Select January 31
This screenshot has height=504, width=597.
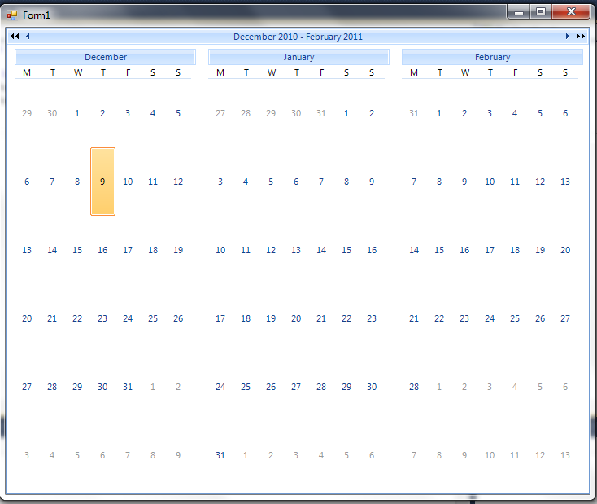coord(220,455)
